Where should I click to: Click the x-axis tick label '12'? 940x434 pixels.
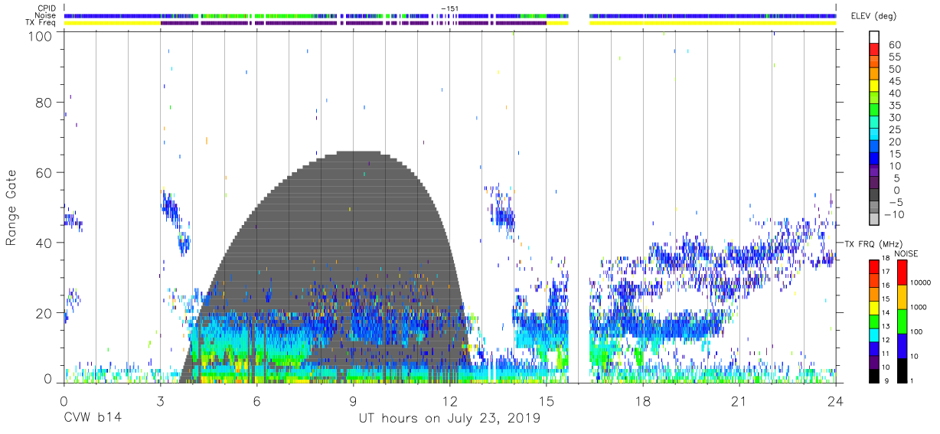(x=449, y=401)
